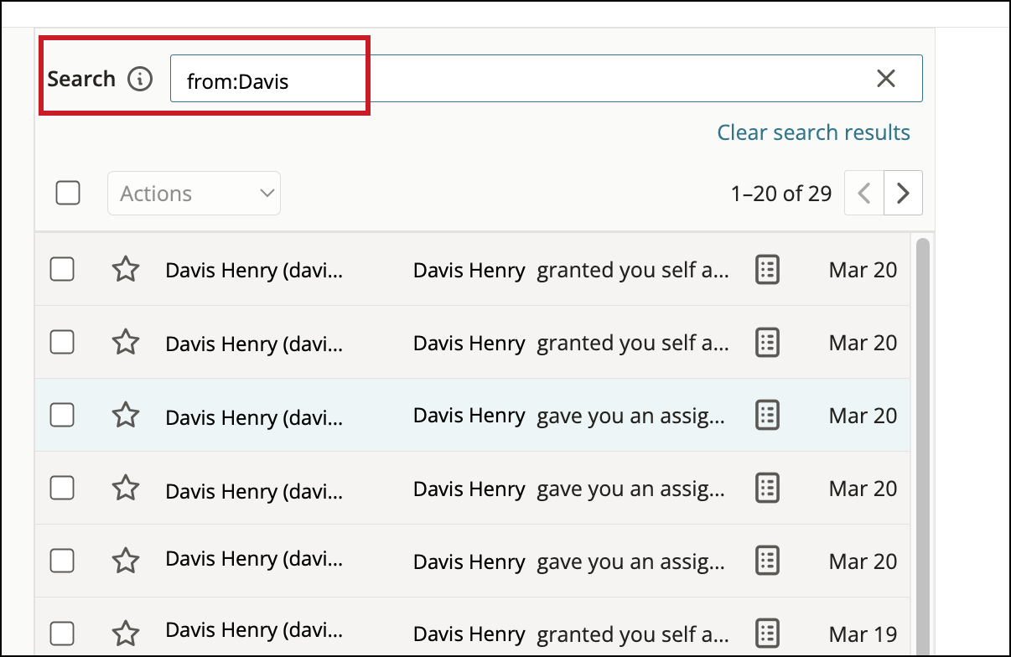Click the document icon on the topmost message
This screenshot has width=1011, height=657.
click(x=768, y=269)
